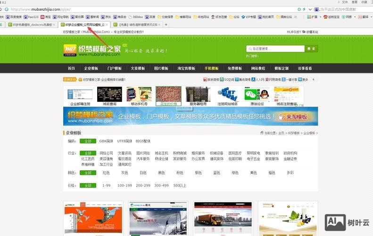The width and height of the screenshot is (373, 236).
Task: Expand the 网银 toolbar dropdown
Action: pyautogui.click(x=355, y=17)
